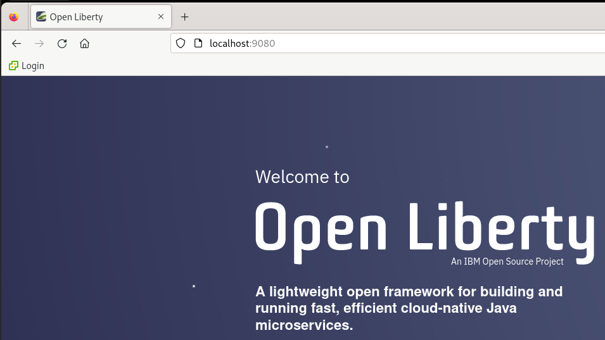Open the tracking protection shield panel
Image resolution: width=605 pixels, height=340 pixels.
[x=181, y=44]
